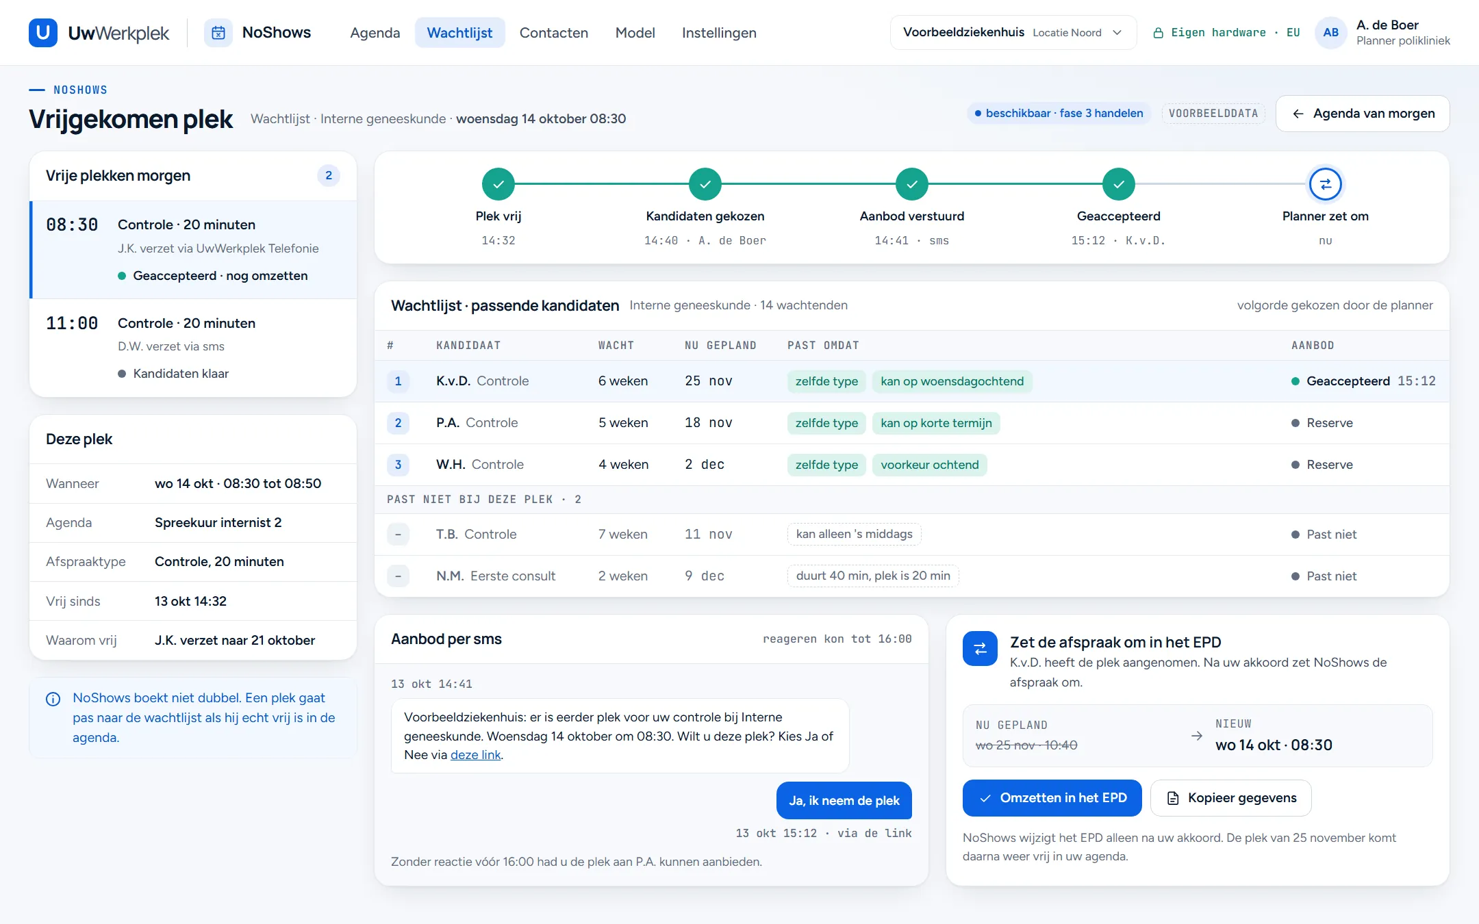This screenshot has width=1479, height=924.
Task: Click the lock icon beside Eigen hardware
Action: coord(1158,33)
